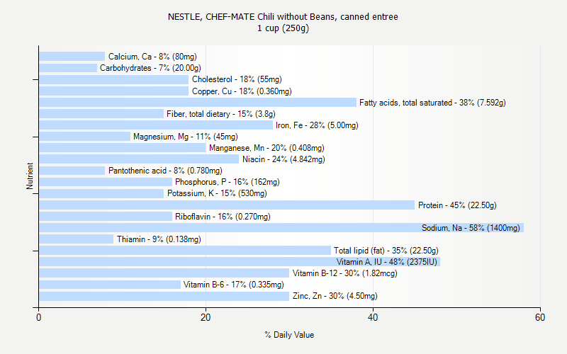Click the x-axis tick label '0'
The width and height of the screenshot is (567, 354).
coord(39,317)
